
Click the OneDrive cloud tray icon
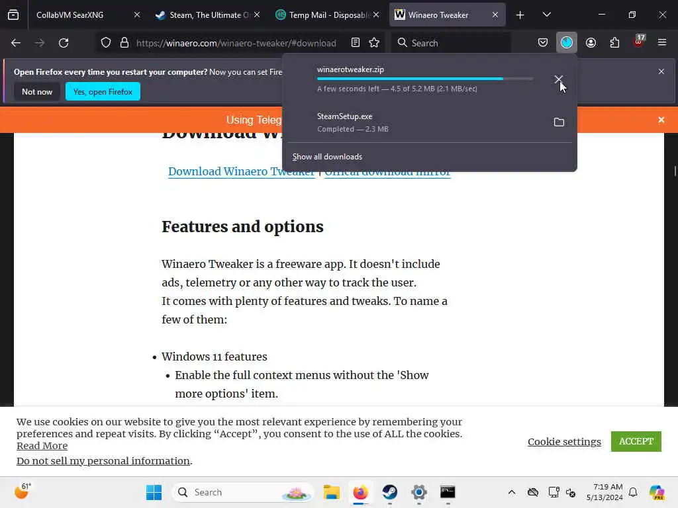[x=533, y=492]
